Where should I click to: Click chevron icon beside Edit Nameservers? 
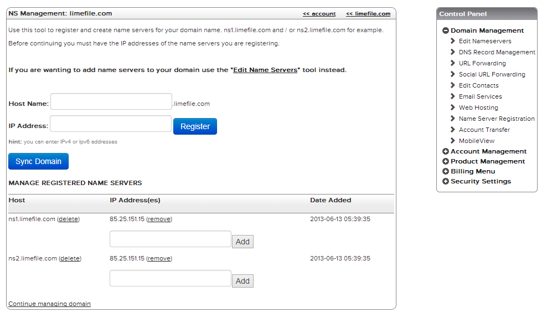click(x=453, y=41)
